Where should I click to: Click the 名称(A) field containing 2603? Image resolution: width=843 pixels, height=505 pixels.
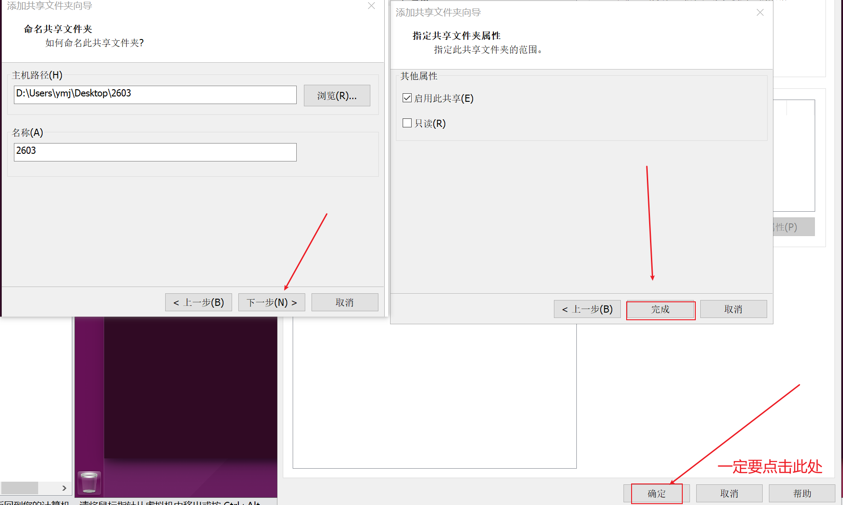click(155, 152)
